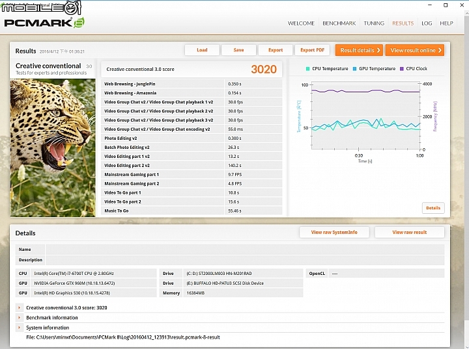Click the chart Details button
The height and width of the screenshot is (349, 469).
pyautogui.click(x=433, y=208)
